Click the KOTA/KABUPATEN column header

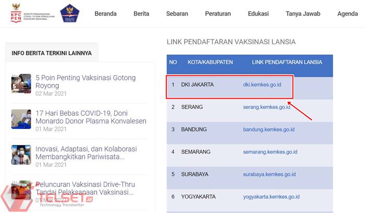(210, 62)
